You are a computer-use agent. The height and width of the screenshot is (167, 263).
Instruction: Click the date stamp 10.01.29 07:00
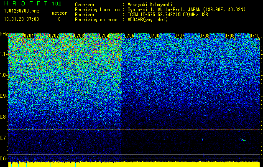pyautogui.click(x=21, y=19)
